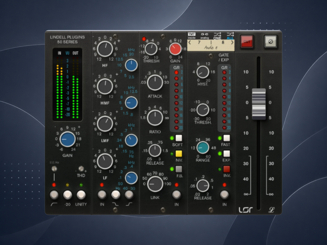Screen dimensions: 327x245
Task: Toggle the -20 pad button
Action: coord(68,195)
